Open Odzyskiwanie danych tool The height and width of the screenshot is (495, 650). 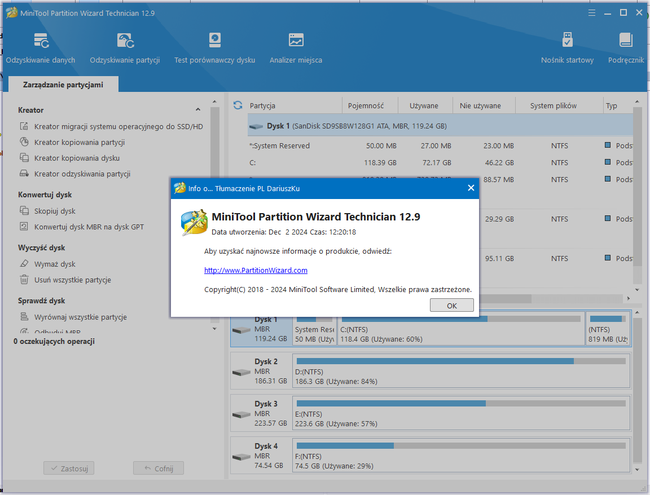pyautogui.click(x=41, y=48)
